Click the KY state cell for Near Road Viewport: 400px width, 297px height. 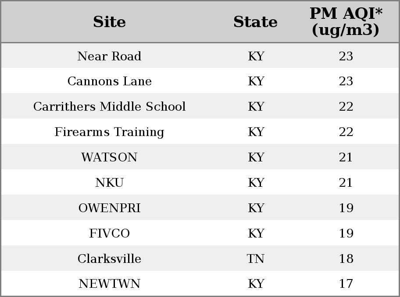point(256,56)
